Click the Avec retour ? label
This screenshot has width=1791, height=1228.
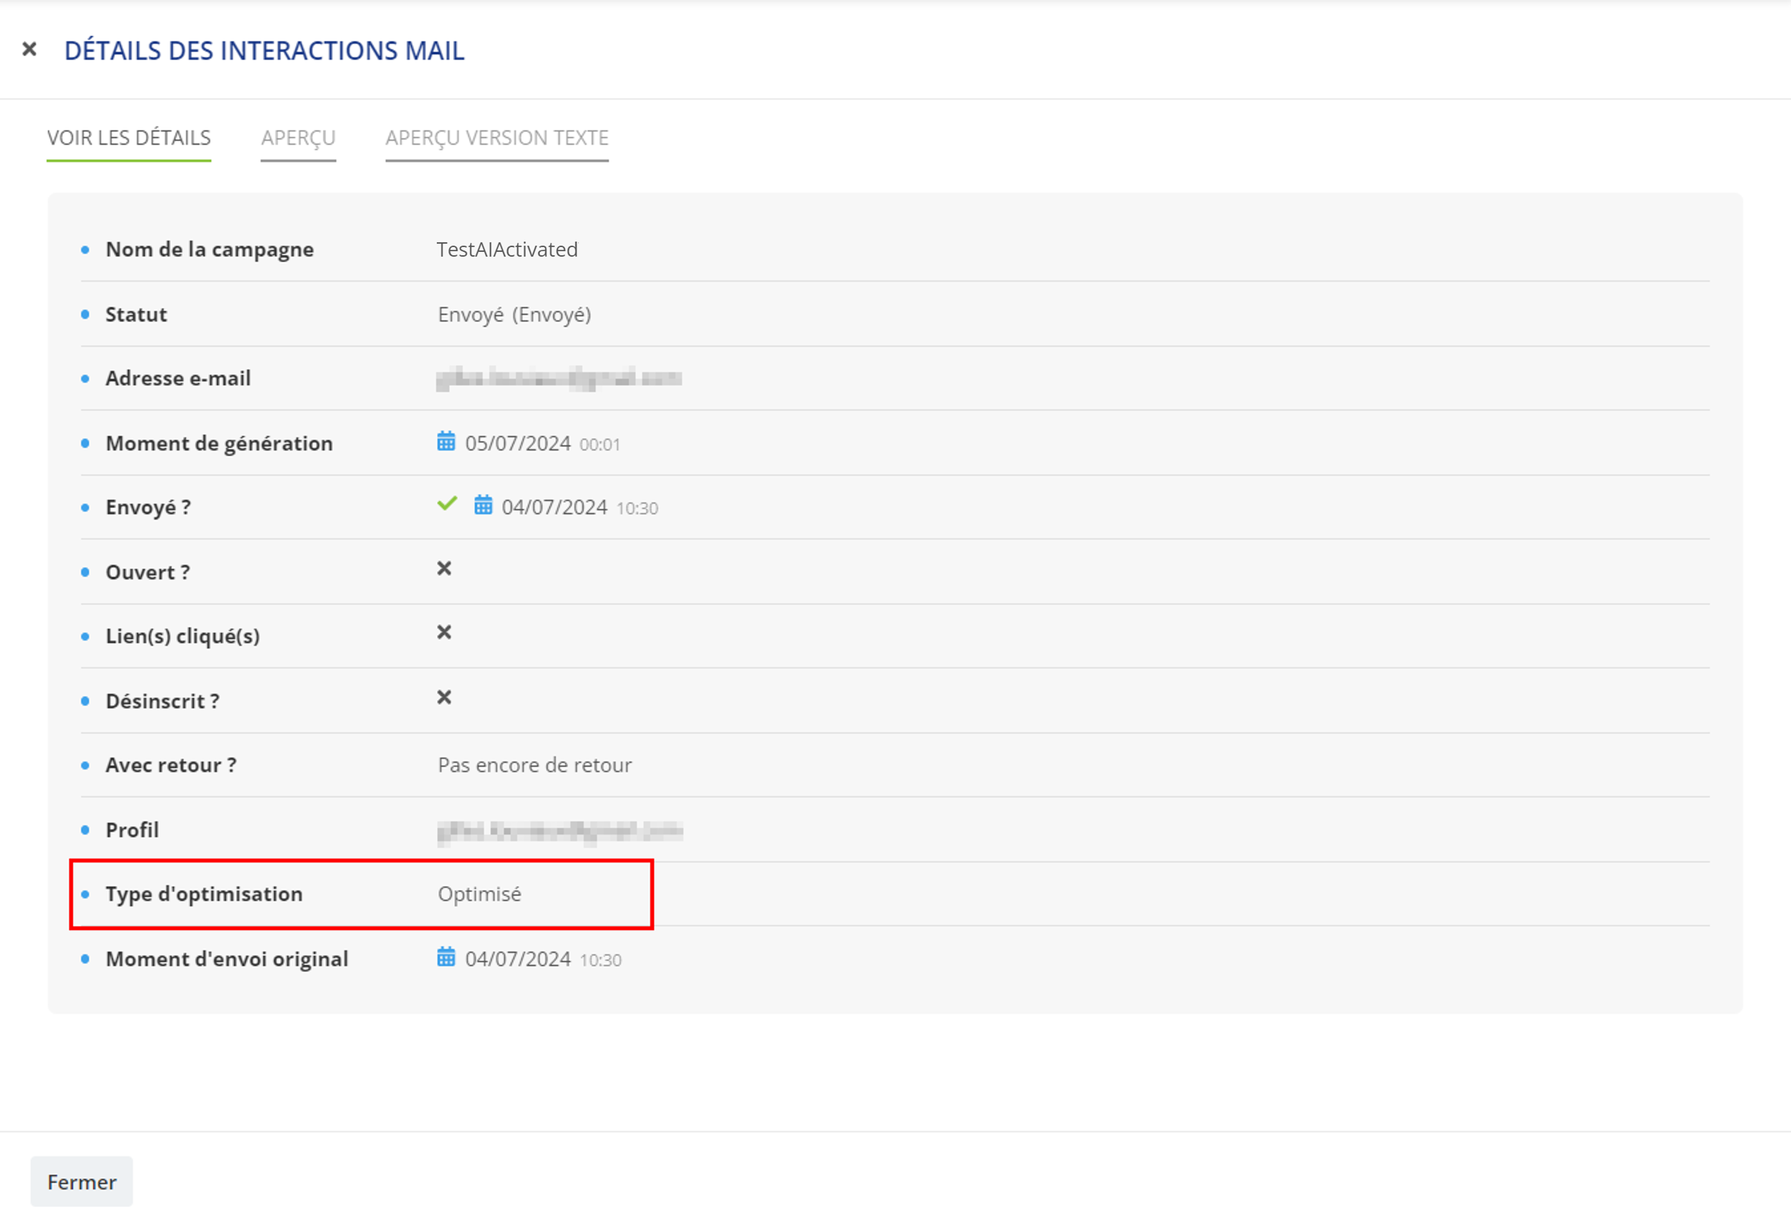coord(171,765)
